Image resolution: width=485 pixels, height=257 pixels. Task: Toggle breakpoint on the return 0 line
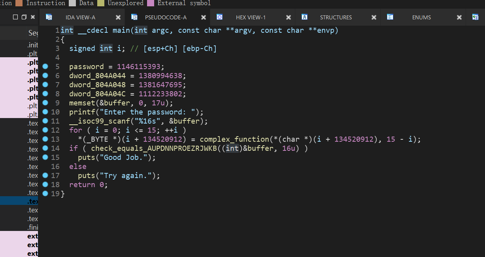point(45,184)
